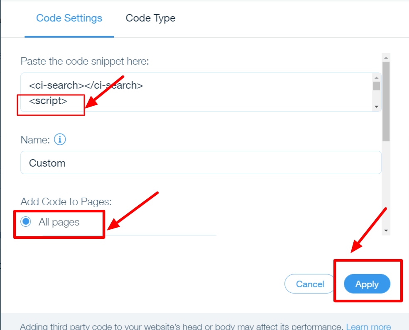This screenshot has height=330, width=409.
Task: Select the Code Settings tab
Action: (69, 18)
